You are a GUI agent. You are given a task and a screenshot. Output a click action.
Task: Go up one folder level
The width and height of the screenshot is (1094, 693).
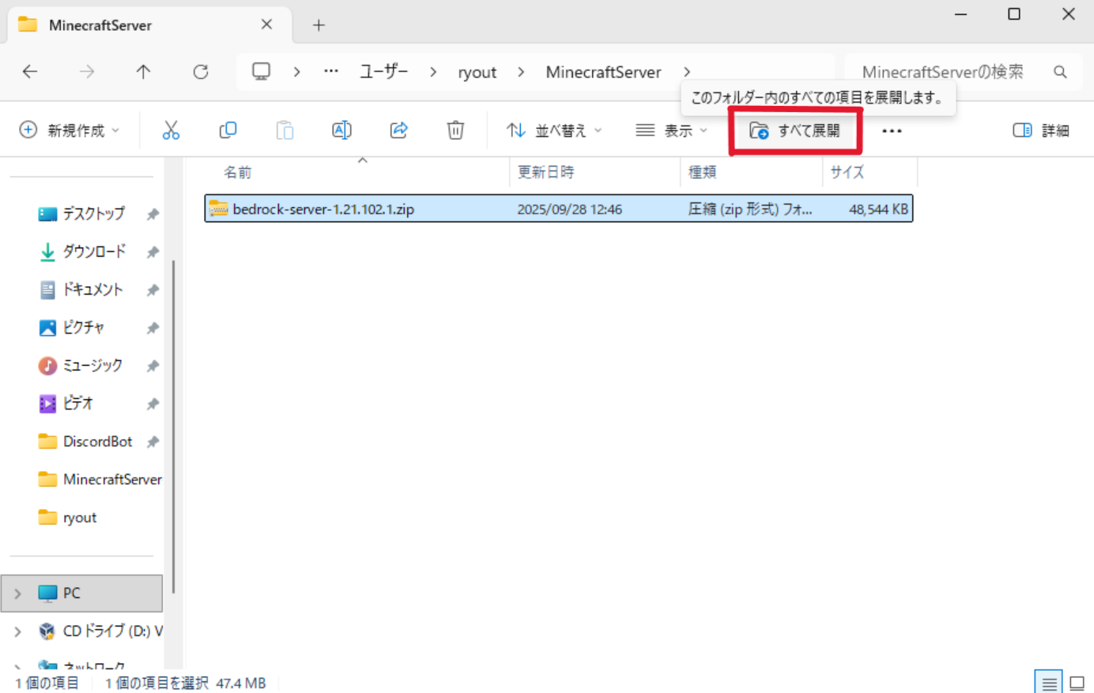pyautogui.click(x=143, y=72)
